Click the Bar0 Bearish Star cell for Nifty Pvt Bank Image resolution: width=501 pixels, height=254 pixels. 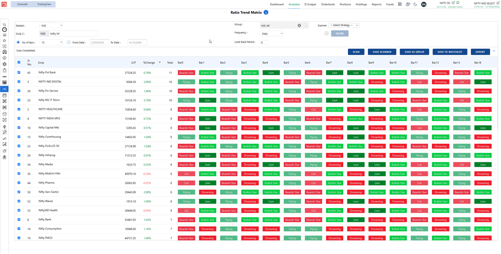pos(186,73)
